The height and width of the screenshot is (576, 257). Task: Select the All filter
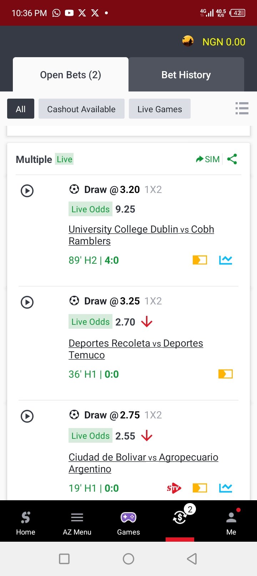[21, 109]
